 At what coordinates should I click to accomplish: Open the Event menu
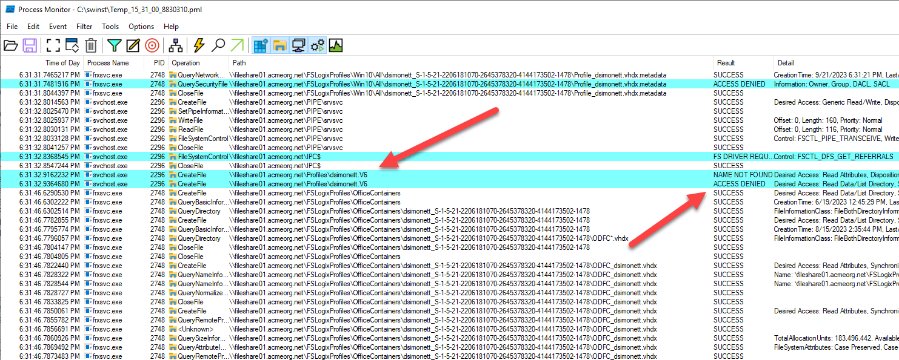tap(58, 27)
